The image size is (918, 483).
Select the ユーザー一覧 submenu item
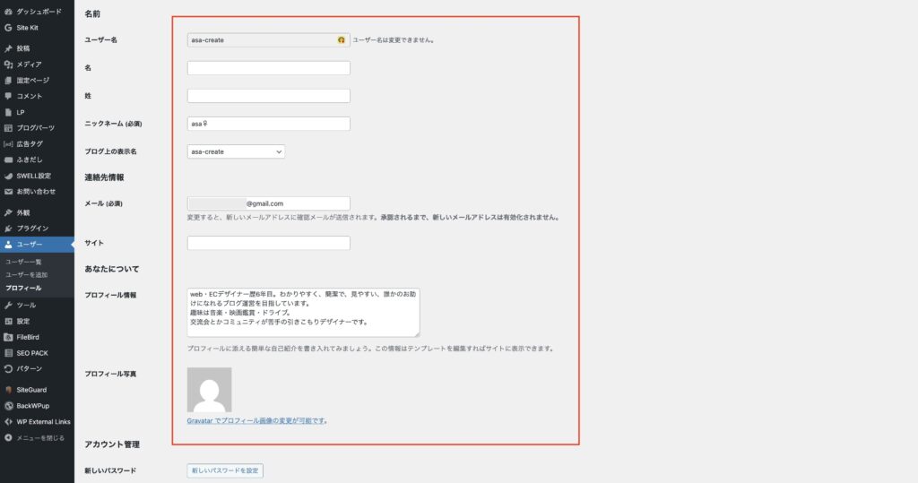click(23, 261)
